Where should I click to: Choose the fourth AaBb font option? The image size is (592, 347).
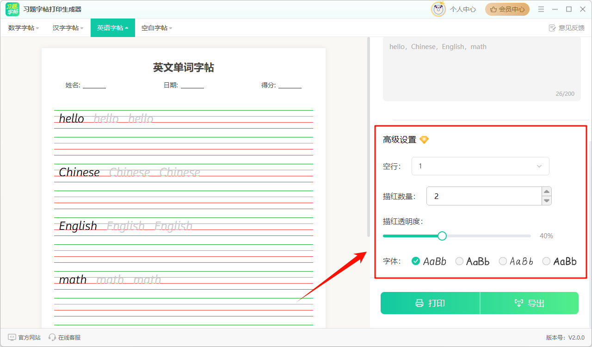pos(546,261)
